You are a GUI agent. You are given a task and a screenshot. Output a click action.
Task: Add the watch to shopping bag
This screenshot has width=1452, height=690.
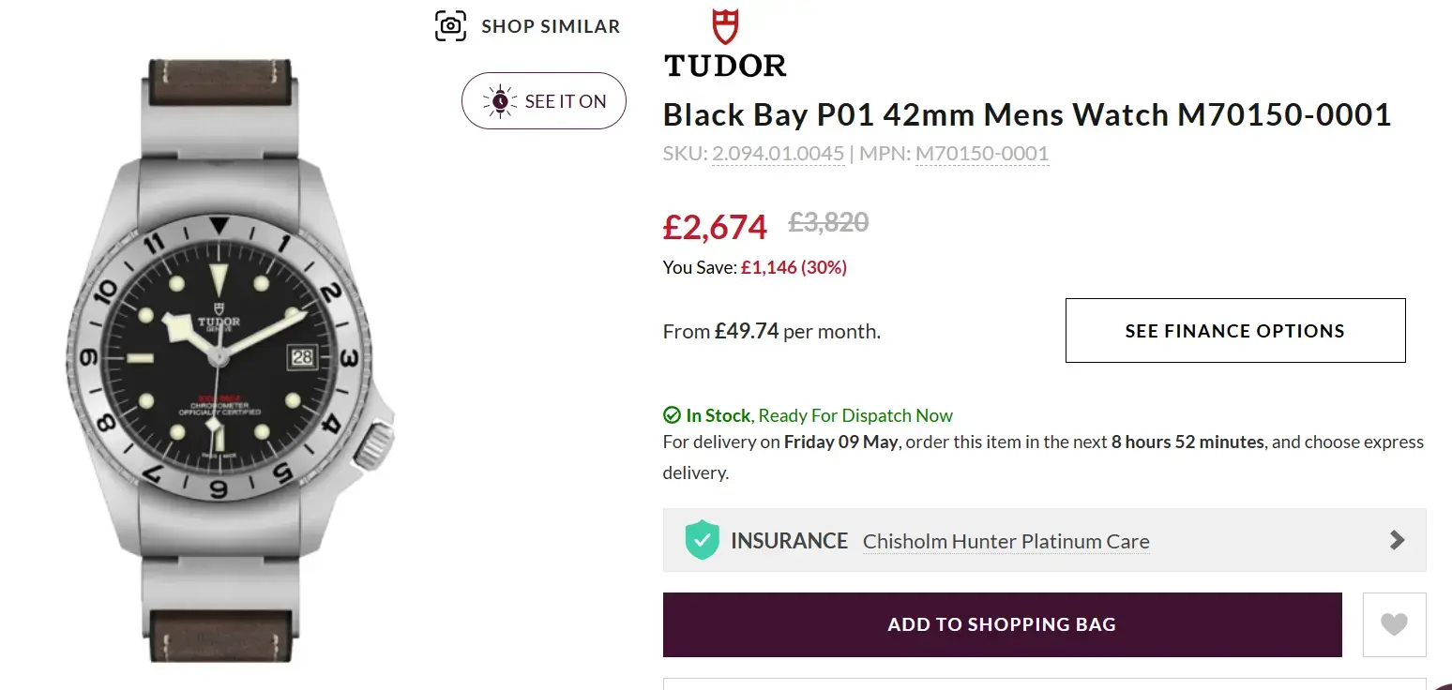pos(1002,624)
